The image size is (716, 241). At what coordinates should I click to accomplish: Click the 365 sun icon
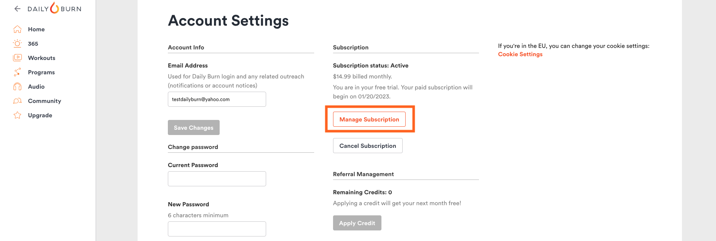17,43
